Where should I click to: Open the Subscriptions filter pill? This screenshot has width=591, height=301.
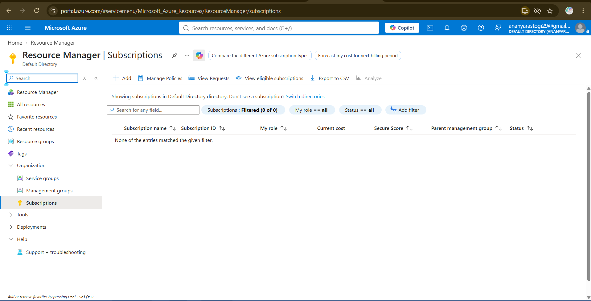tap(243, 110)
